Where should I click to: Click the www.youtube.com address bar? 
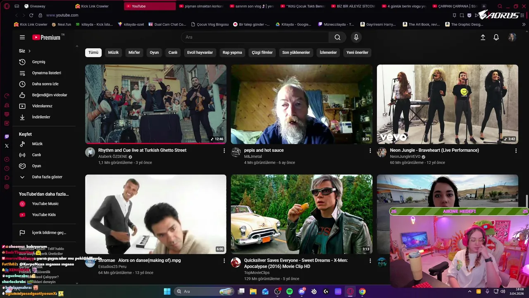[x=62, y=15]
